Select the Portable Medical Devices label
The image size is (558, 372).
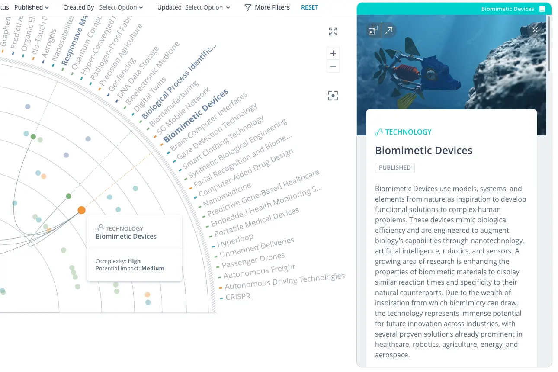(257, 222)
